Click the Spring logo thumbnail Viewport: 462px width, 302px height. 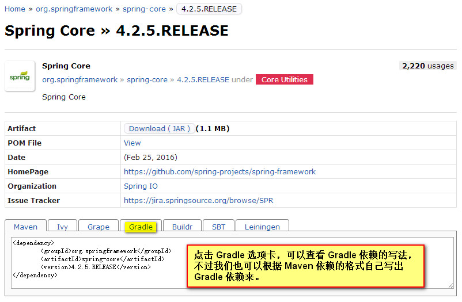pos(20,76)
